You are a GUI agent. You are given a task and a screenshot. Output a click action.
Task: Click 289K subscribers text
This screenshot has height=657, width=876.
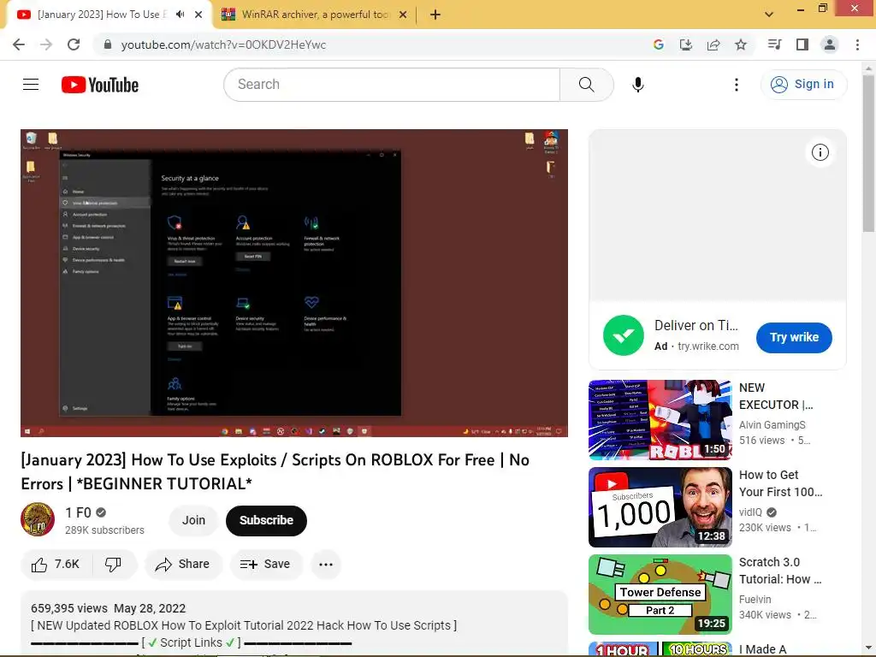tap(104, 530)
